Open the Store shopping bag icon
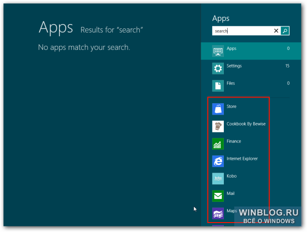The image size is (307, 232). pos(218,109)
